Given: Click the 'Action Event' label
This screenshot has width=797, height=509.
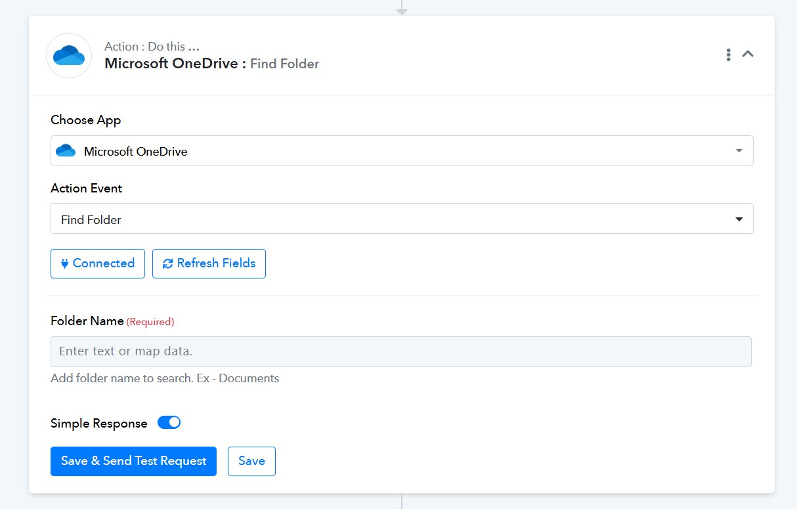Looking at the screenshot, I should (87, 188).
